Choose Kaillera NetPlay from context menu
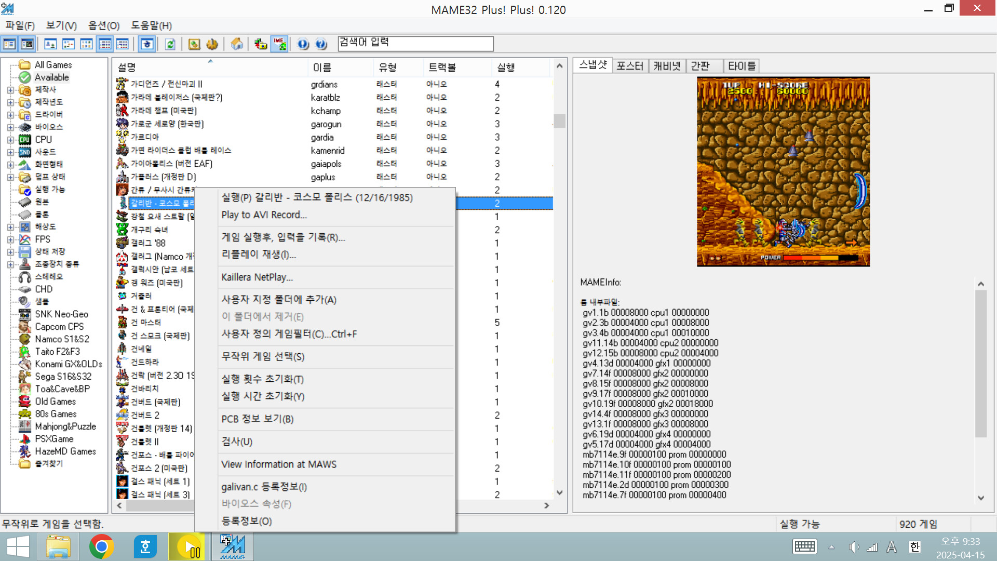 [257, 277]
